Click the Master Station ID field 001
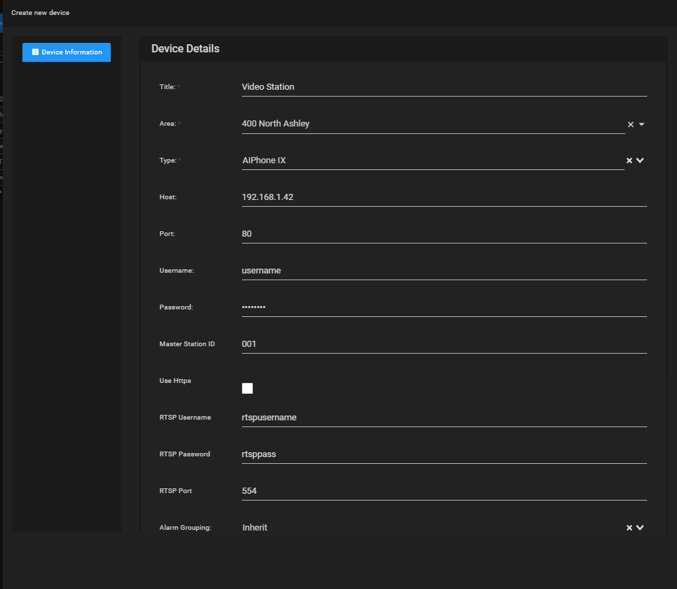This screenshot has height=589, width=677. (445, 344)
